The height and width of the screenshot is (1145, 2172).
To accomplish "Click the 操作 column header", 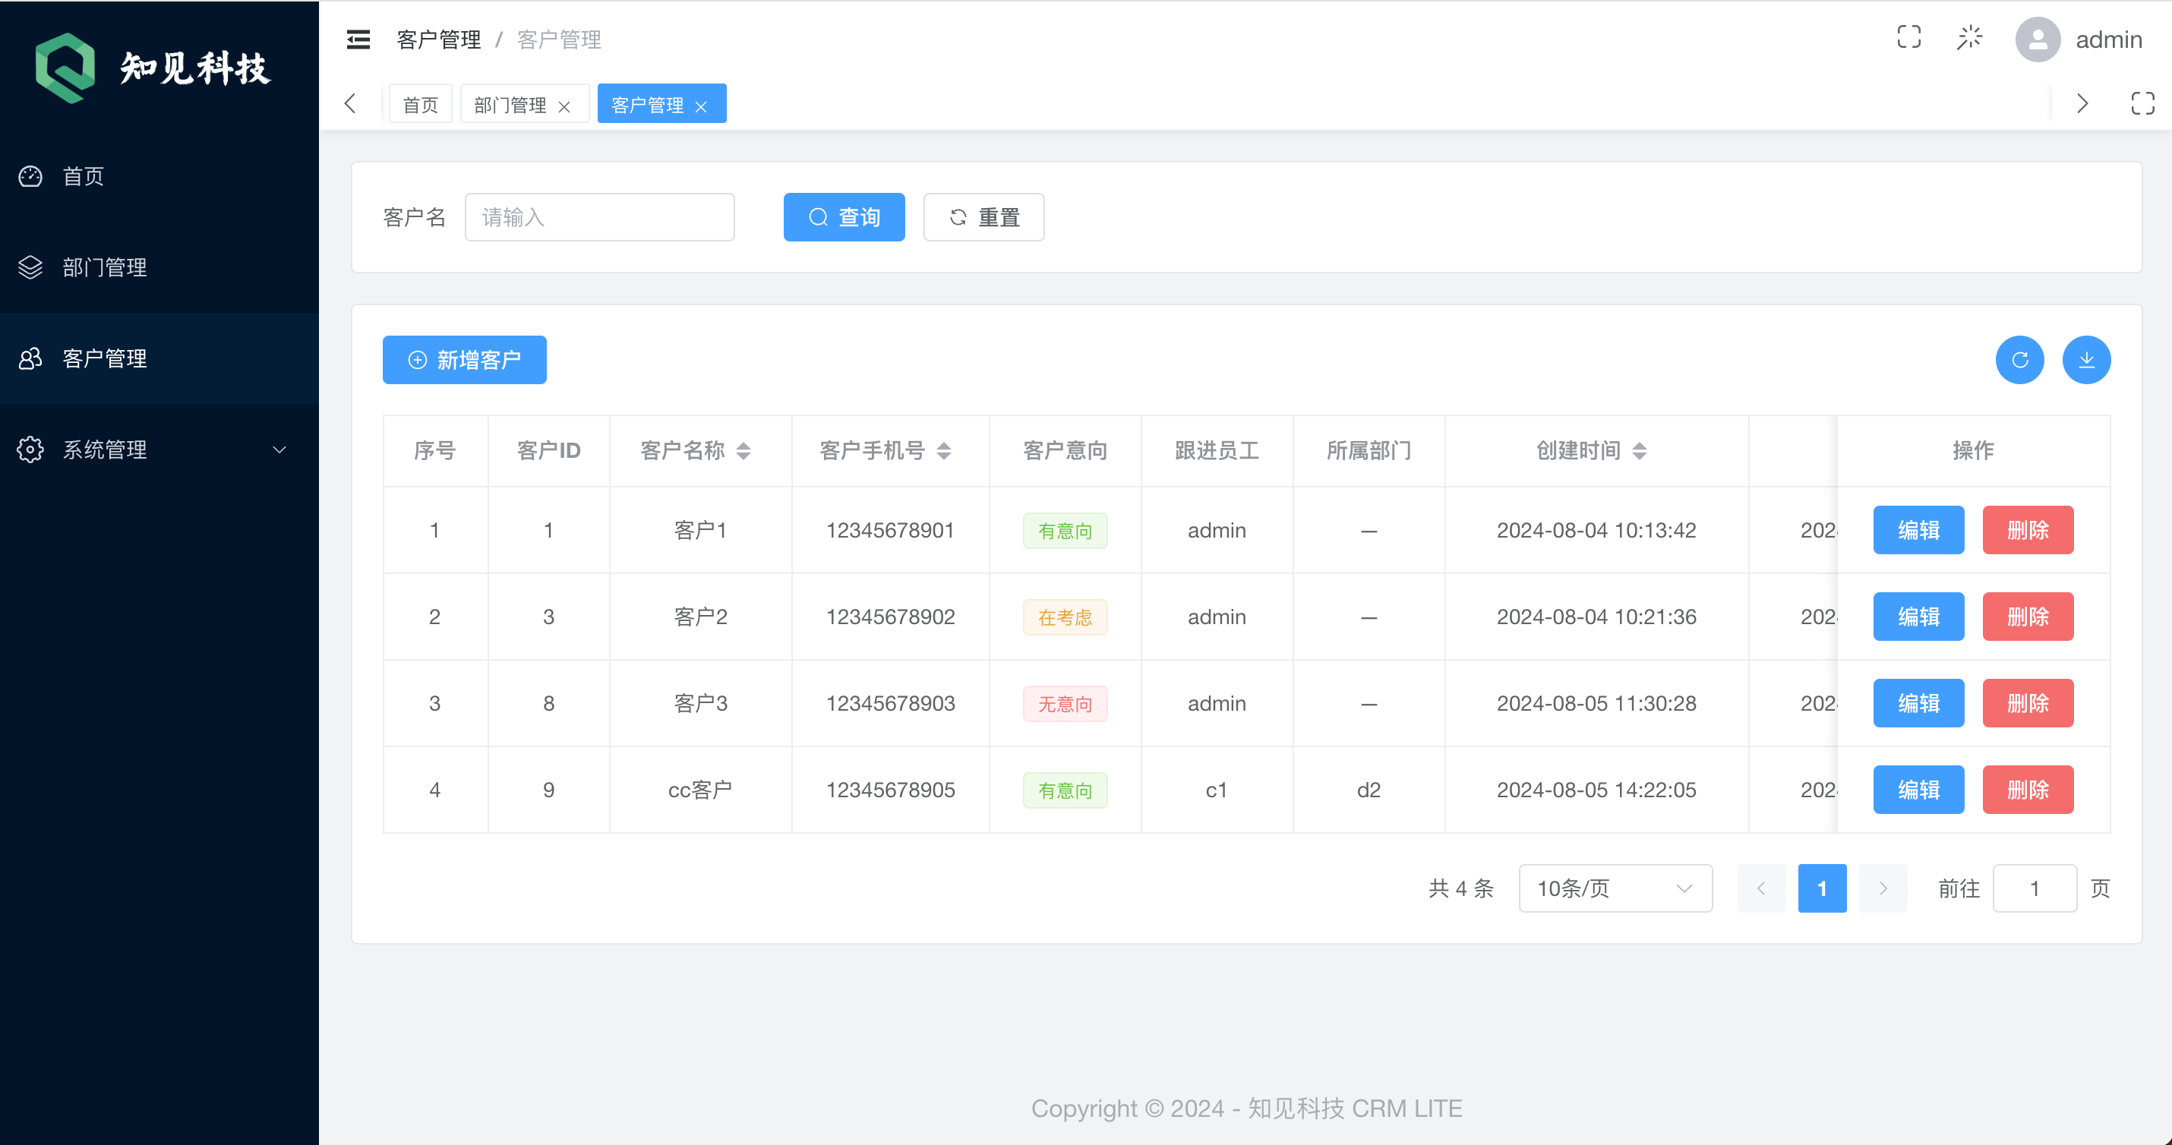I will pos(1973,451).
